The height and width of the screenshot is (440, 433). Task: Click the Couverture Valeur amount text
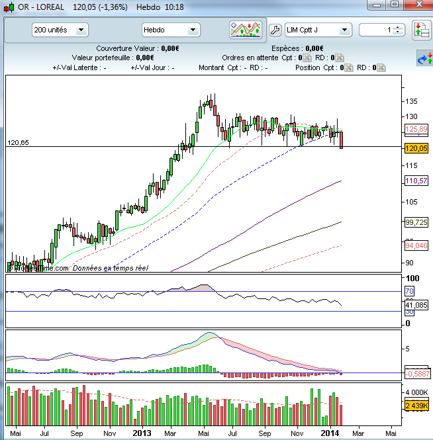point(170,48)
